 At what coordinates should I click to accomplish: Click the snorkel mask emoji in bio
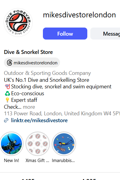tap(7, 87)
